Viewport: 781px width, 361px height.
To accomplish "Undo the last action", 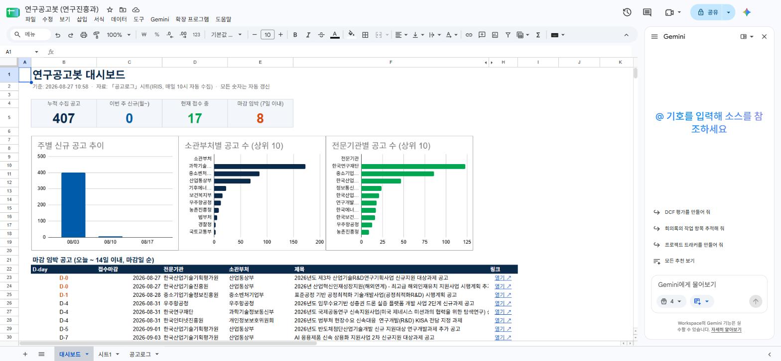I will pos(58,35).
